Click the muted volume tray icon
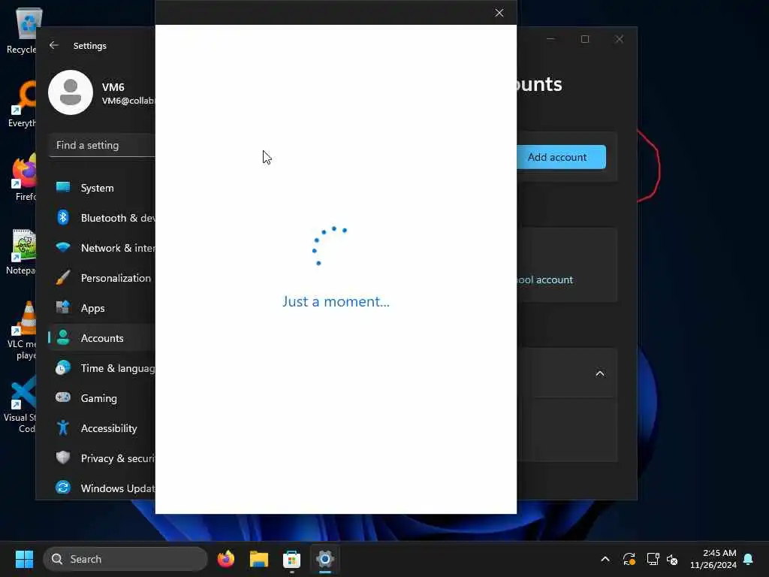Screen dimensions: 769x577 pyautogui.click(x=672, y=559)
